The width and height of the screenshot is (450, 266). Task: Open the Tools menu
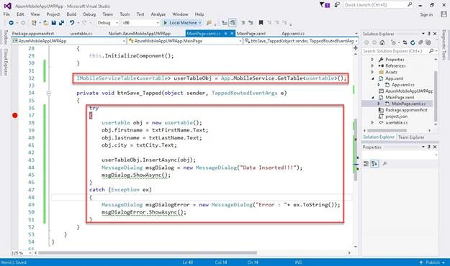(x=125, y=14)
